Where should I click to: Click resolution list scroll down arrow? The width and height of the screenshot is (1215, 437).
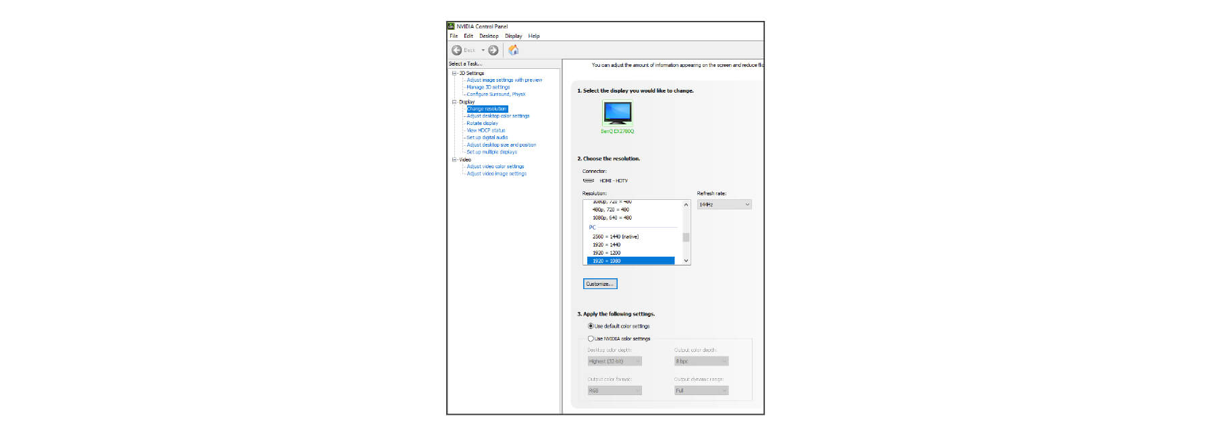(x=686, y=261)
